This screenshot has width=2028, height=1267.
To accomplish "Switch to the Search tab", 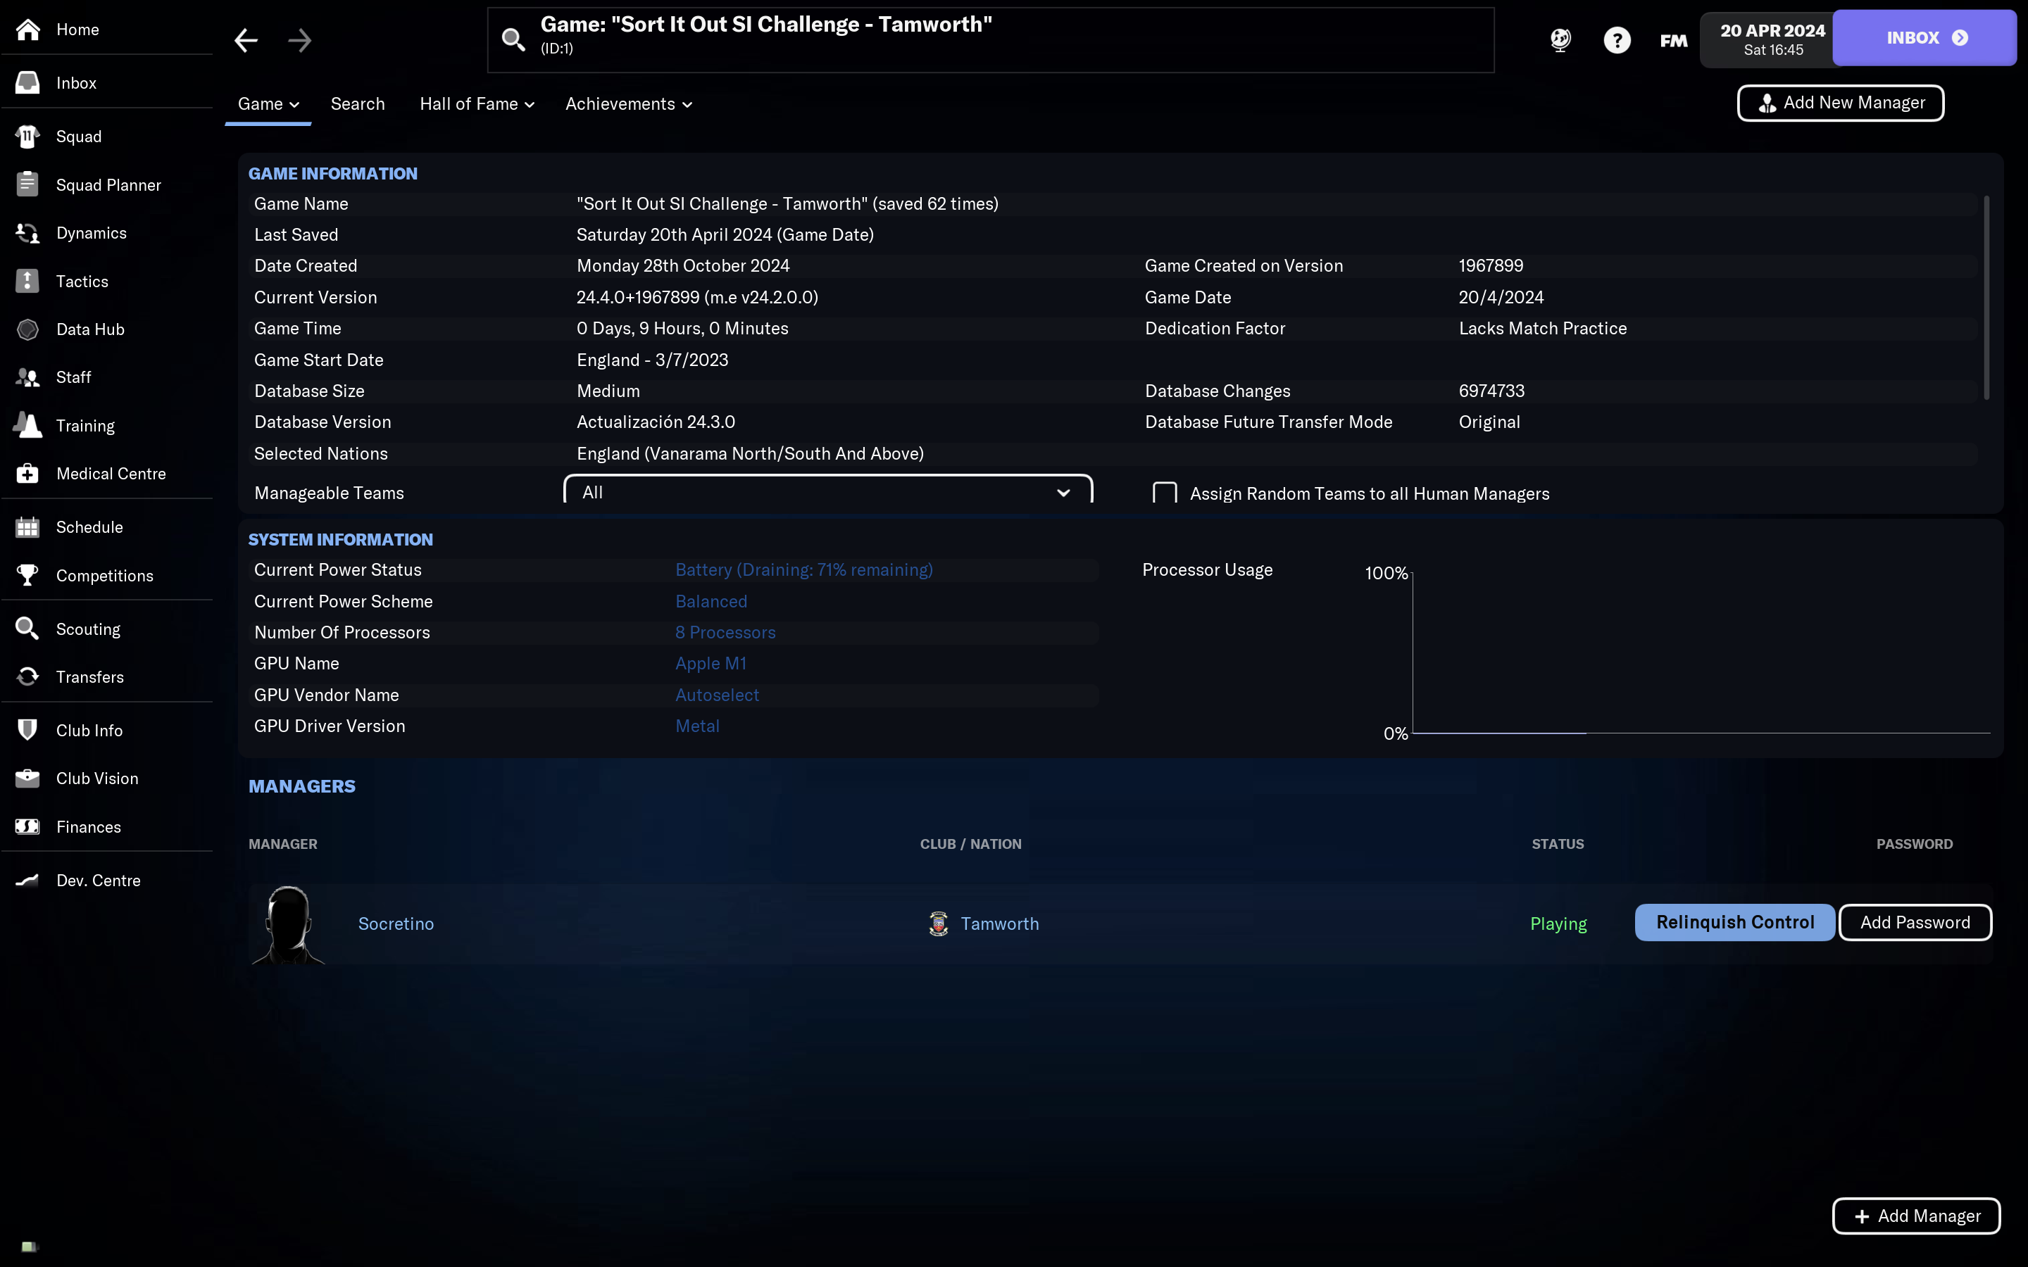I will [356, 103].
